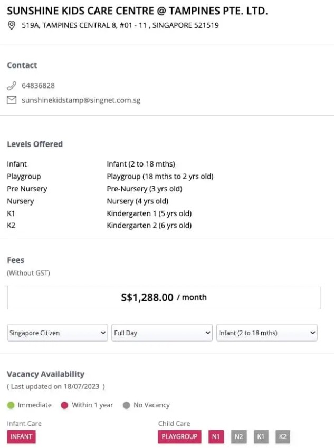
Task: Click the pink Within 1 year legend dot
Action: tap(64, 405)
